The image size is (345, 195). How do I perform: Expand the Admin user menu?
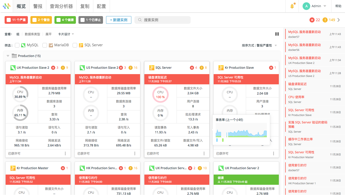[x=314, y=6]
